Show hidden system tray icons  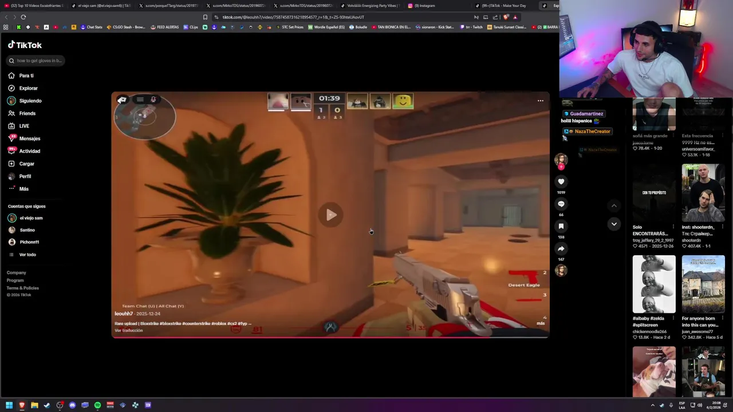[x=652, y=405]
